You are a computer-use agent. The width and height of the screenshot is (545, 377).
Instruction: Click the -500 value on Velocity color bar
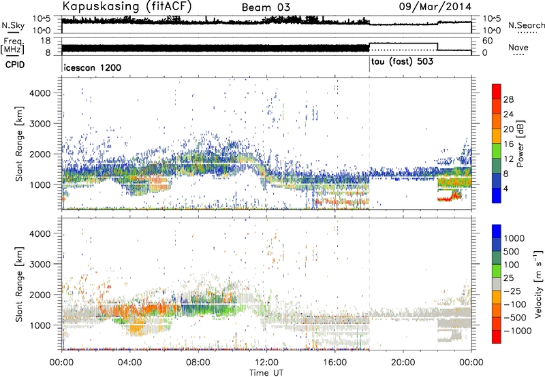point(515,318)
